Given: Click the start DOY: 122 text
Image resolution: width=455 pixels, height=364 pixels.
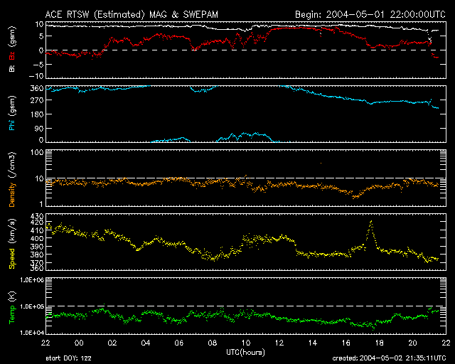Looking at the screenshot, I should pos(68,358).
